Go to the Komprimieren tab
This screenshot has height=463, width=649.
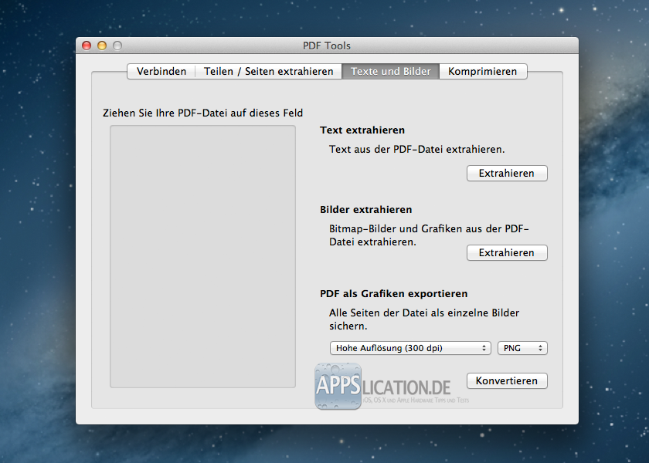click(483, 71)
